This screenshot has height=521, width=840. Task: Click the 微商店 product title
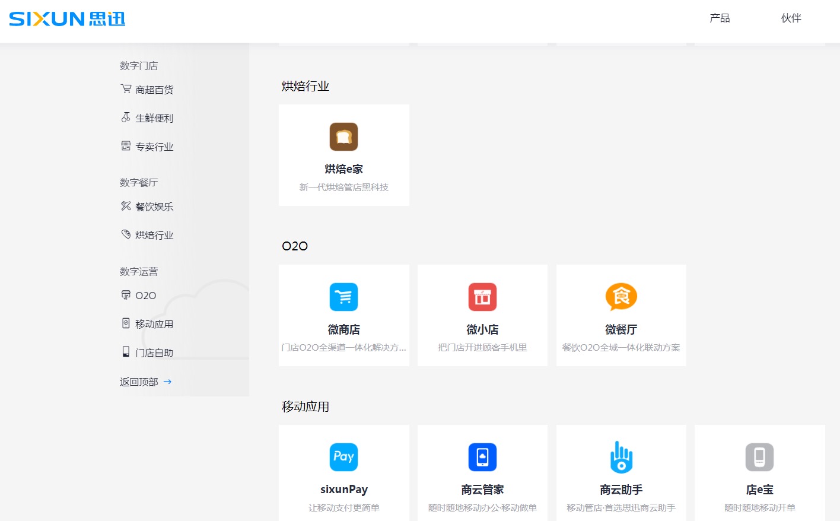pyautogui.click(x=344, y=329)
